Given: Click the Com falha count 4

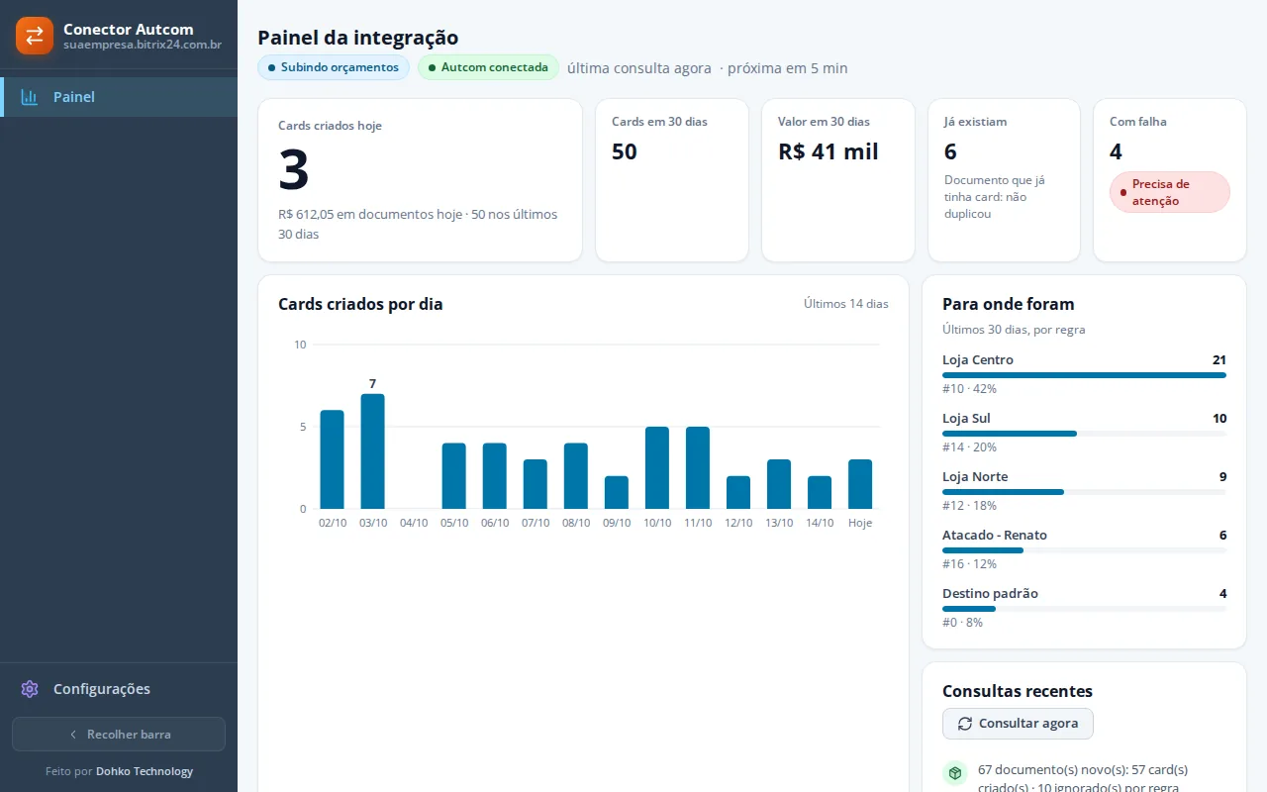Looking at the screenshot, I should tap(1116, 151).
